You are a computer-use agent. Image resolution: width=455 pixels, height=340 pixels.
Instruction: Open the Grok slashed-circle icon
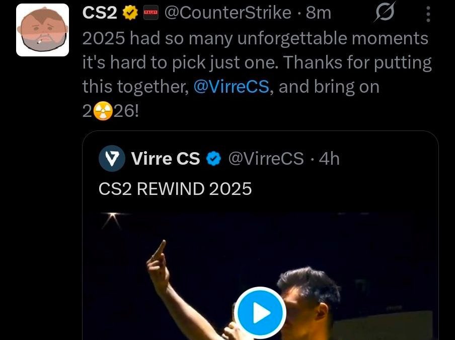(x=385, y=13)
